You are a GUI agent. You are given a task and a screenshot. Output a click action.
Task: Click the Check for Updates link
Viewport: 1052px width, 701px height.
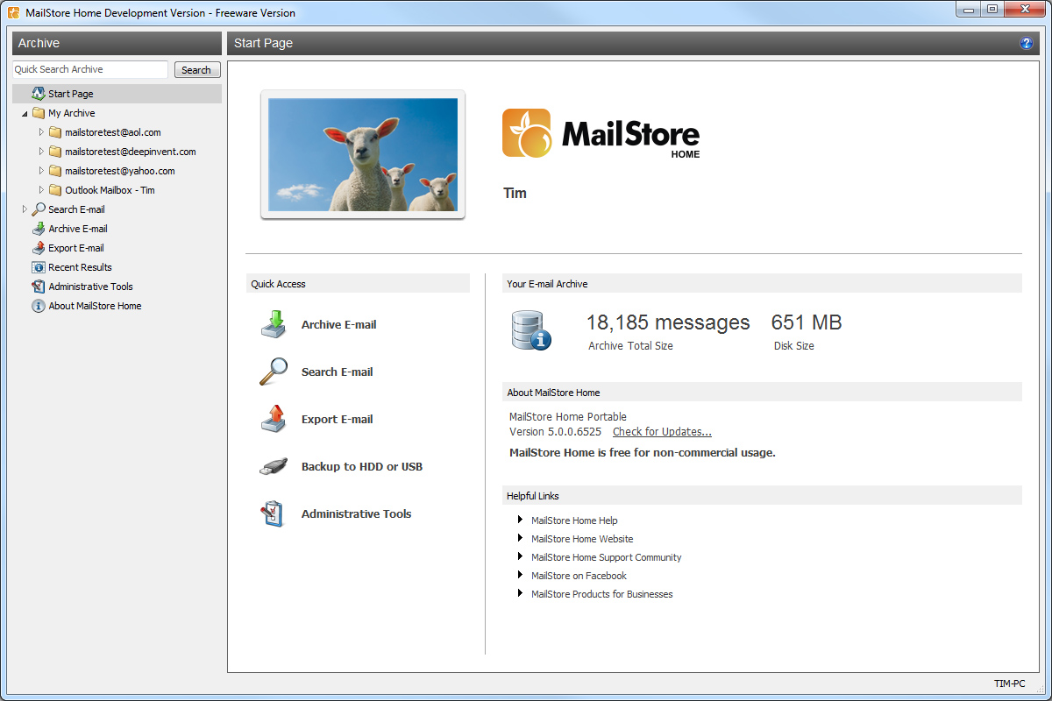pyautogui.click(x=662, y=432)
